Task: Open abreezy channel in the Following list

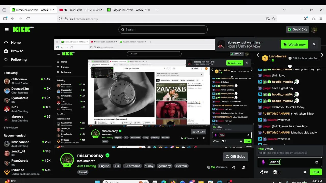Action: pos(27,118)
